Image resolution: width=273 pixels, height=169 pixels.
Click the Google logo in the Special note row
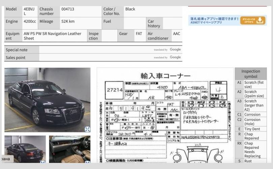tap(175, 49)
